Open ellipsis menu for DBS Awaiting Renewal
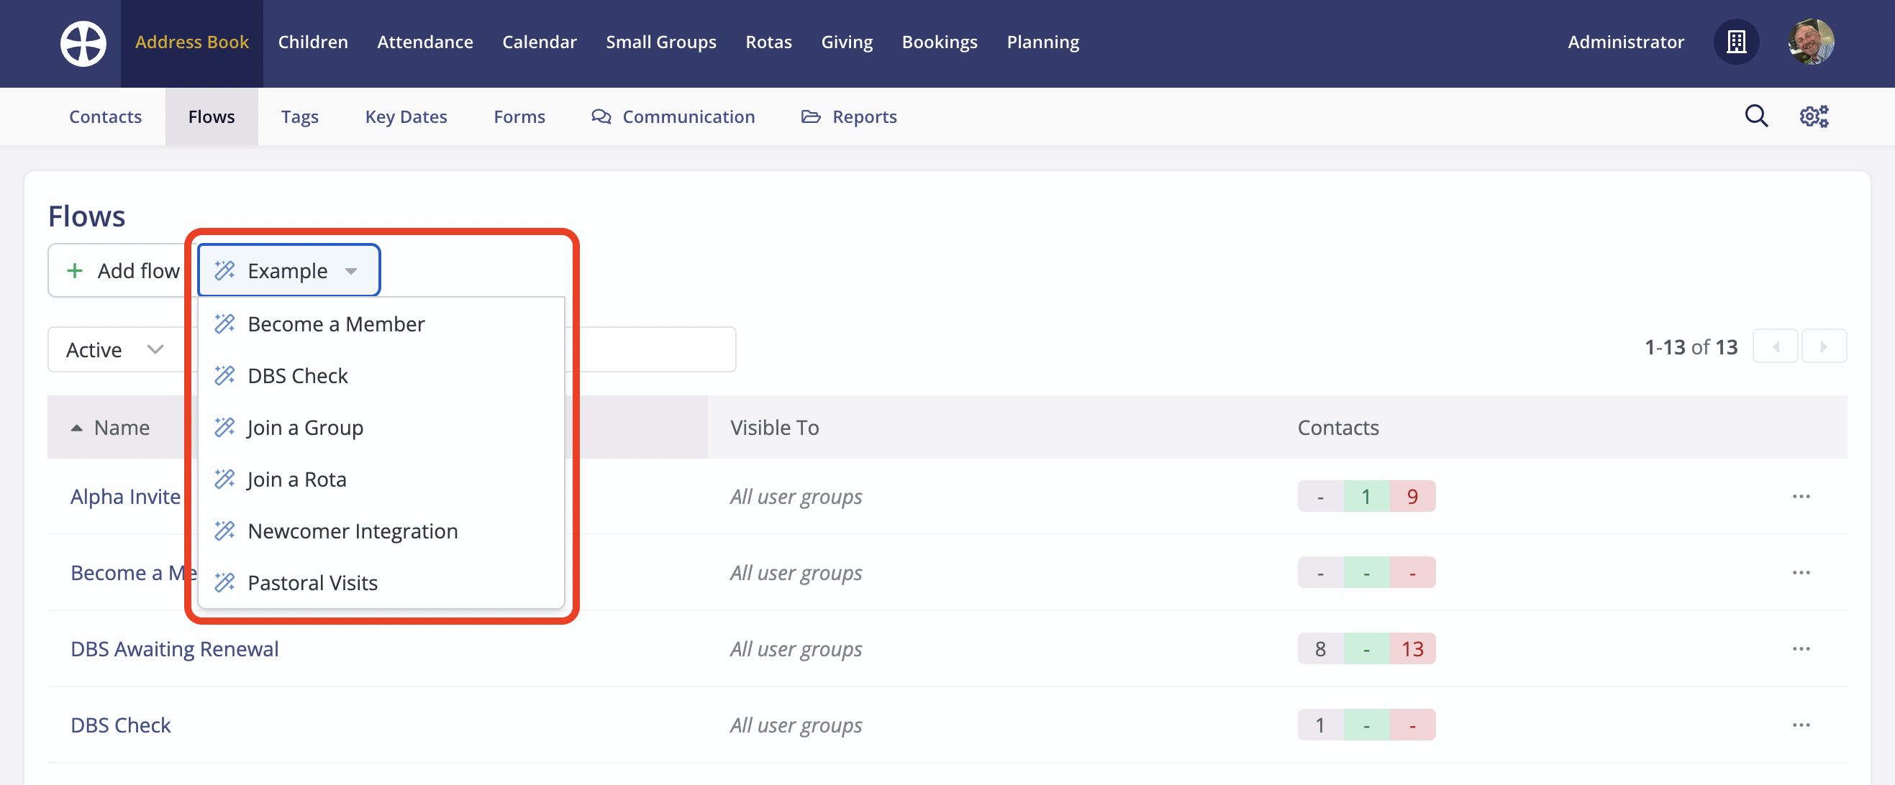Viewport: 1895px width, 785px height. pyautogui.click(x=1801, y=649)
